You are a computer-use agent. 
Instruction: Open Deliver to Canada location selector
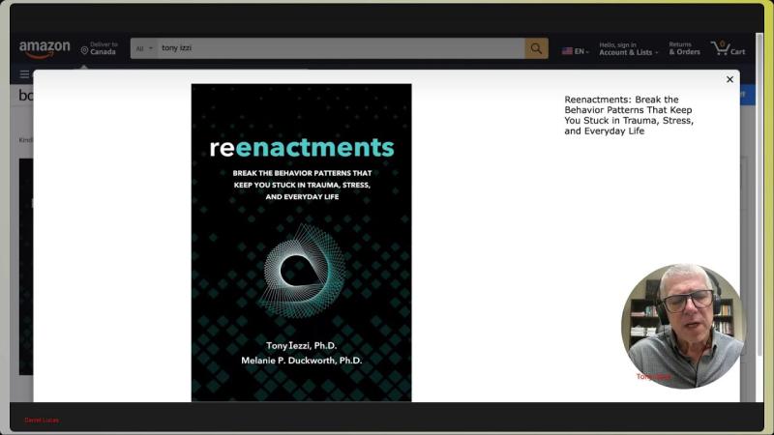pyautogui.click(x=100, y=48)
